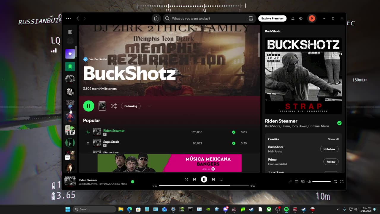Viewport: 380px width, 214px height.
Task: Create a new playlist with plus icon
Action: 70,41
